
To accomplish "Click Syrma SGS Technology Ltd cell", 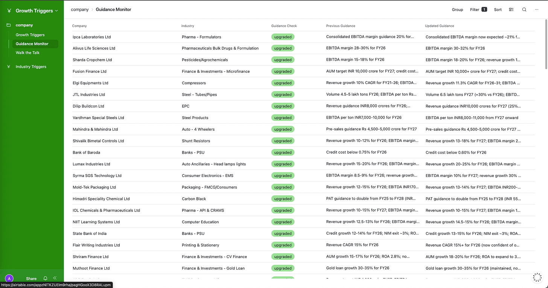I will click(x=97, y=175).
